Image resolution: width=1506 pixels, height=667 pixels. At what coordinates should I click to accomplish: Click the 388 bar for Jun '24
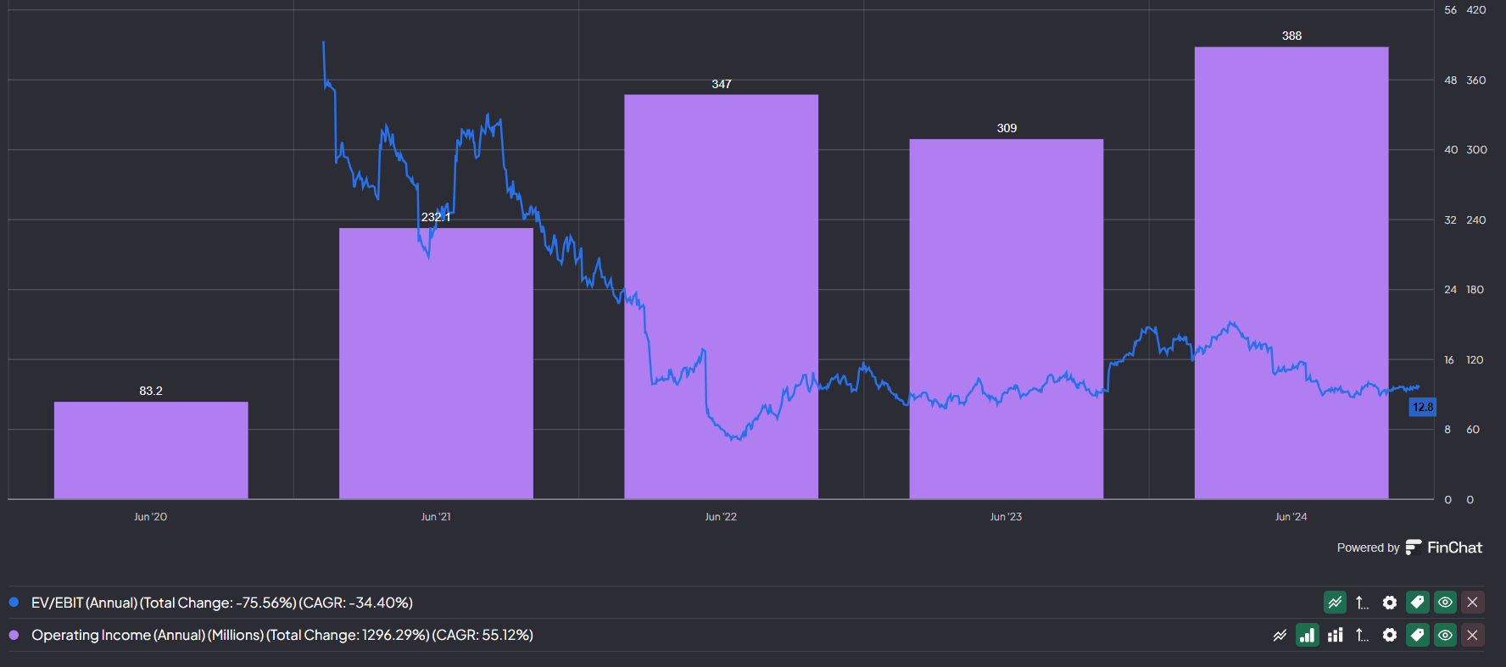(x=1291, y=271)
